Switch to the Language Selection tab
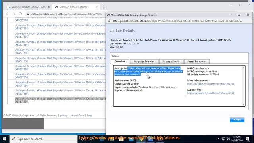 pyautogui.click(x=144, y=62)
